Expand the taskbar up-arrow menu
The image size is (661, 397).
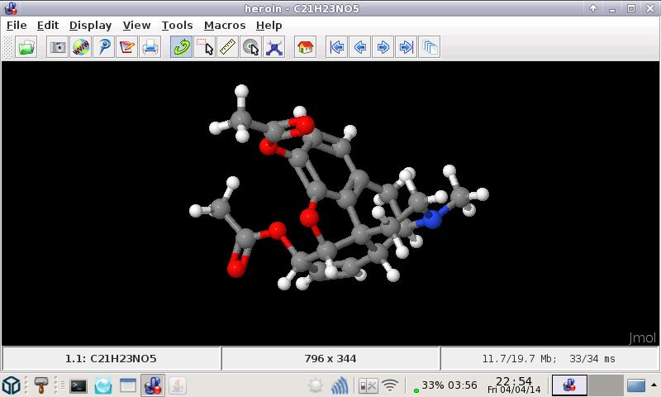(654, 385)
